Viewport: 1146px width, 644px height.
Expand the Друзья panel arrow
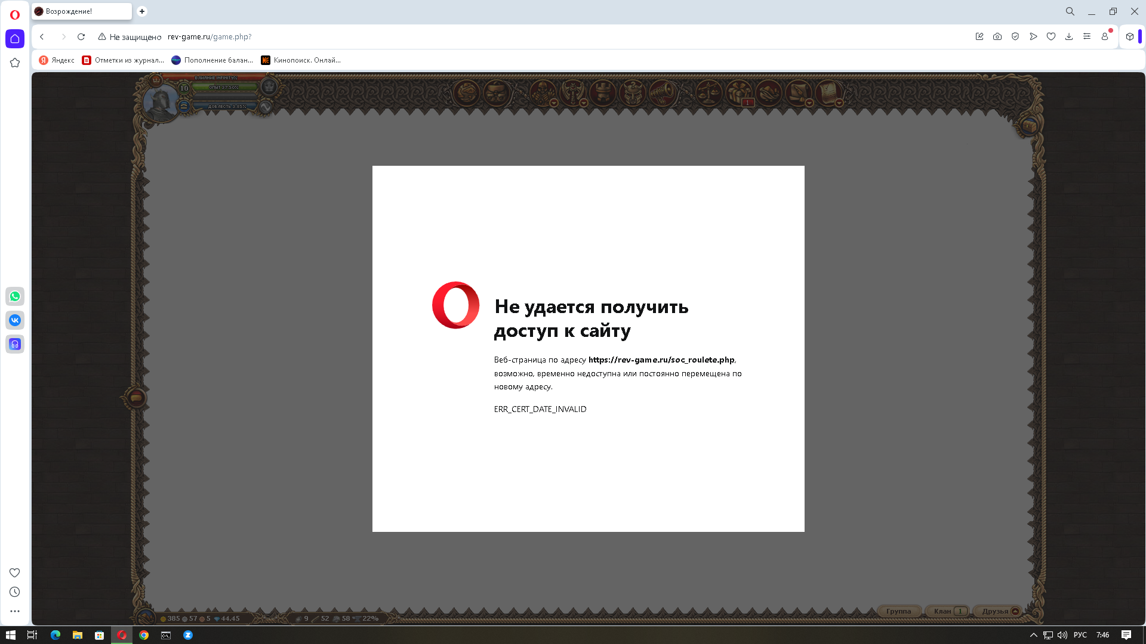click(x=1015, y=611)
